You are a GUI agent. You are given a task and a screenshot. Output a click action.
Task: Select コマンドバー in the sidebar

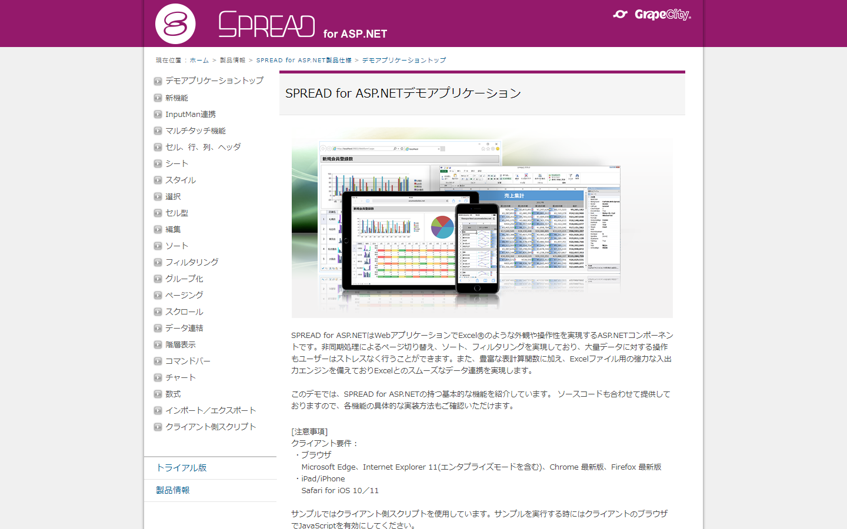(188, 361)
